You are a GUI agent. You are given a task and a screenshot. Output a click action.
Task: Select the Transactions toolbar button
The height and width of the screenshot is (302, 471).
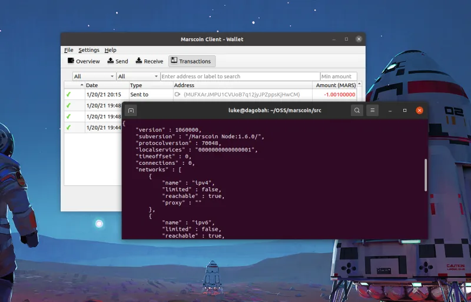192,61
